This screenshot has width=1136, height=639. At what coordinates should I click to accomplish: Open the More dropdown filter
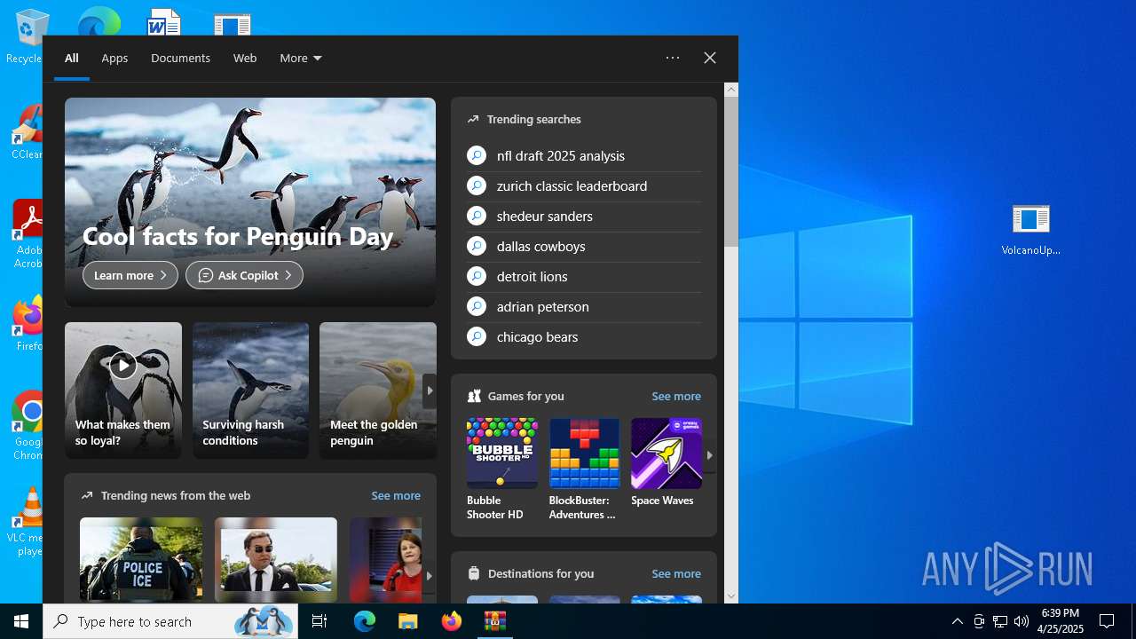coord(301,58)
